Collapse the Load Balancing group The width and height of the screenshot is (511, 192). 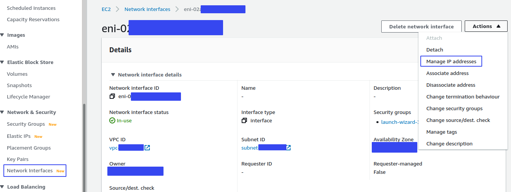(x=2, y=187)
